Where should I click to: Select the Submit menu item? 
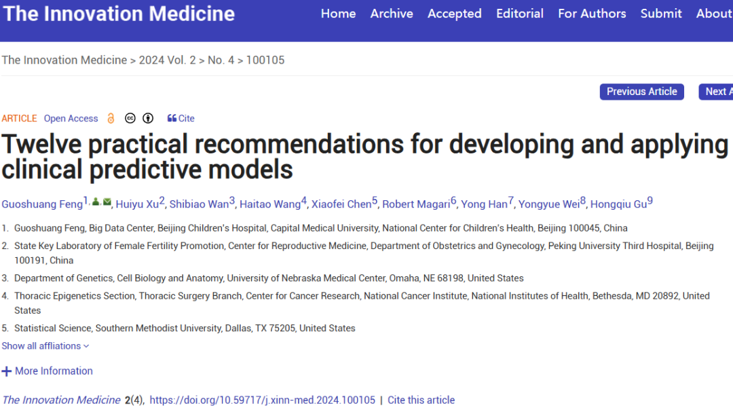coord(661,14)
